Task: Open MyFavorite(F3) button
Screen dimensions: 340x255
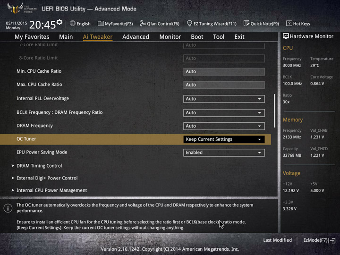Action: pos(115,24)
